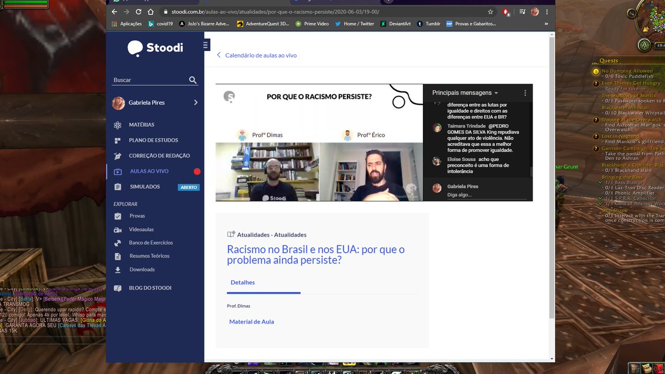Click the browser back arrow
Viewport: 665px width, 374px height.
(x=114, y=12)
